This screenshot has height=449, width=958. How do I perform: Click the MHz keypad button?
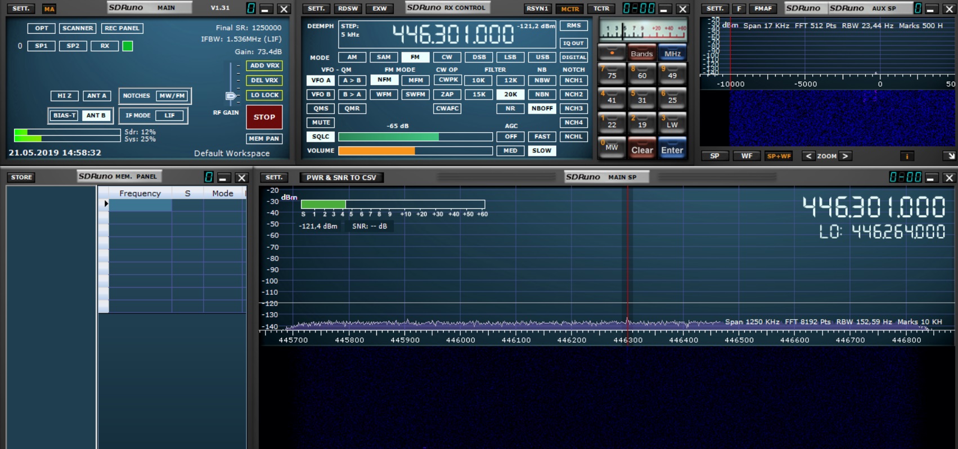pos(672,52)
